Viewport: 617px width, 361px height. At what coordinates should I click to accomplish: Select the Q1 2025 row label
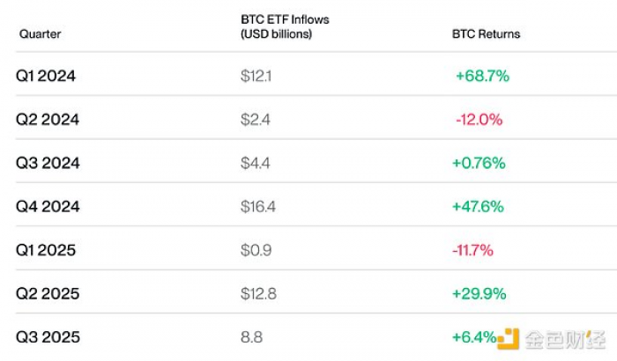click(46, 250)
